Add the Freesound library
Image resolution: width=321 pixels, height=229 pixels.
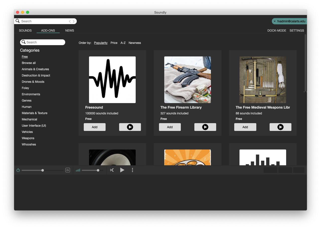[x=95, y=127]
